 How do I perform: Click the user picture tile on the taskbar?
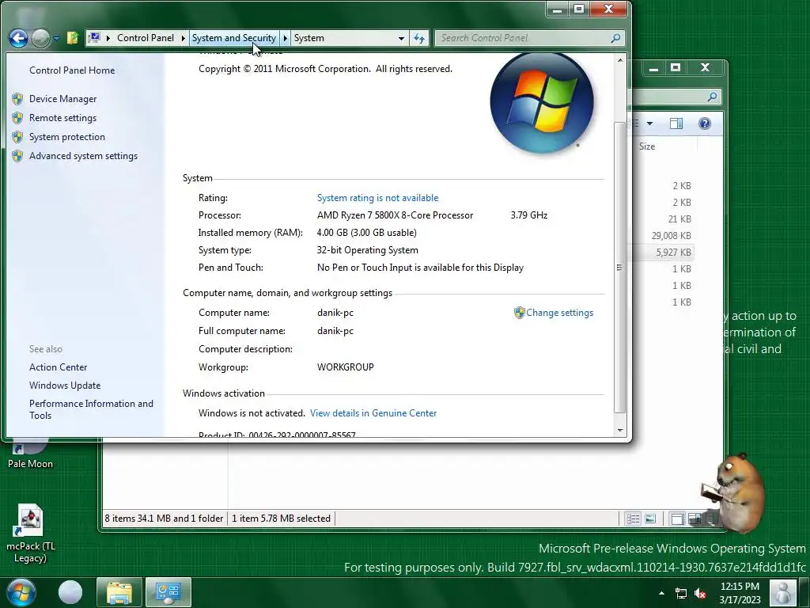pyautogui.click(x=782, y=592)
